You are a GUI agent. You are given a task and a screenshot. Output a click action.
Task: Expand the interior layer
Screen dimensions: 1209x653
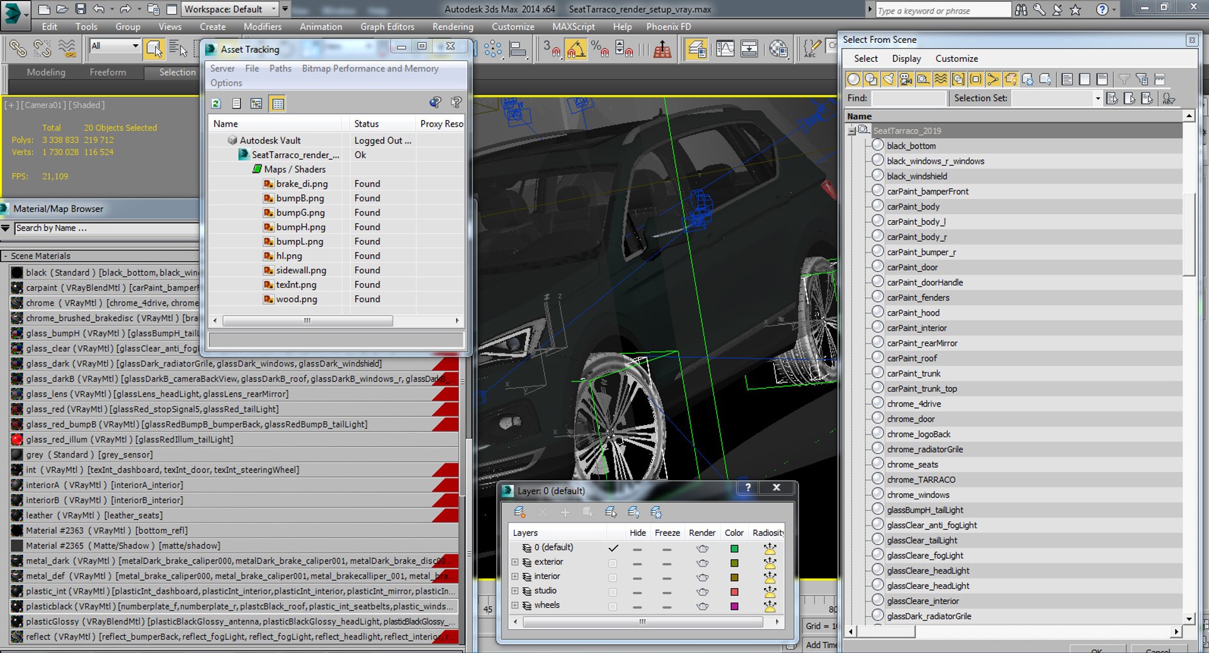pyautogui.click(x=515, y=577)
